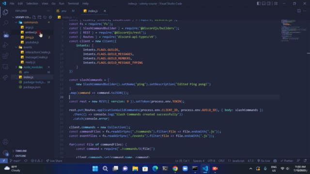Screen dimensions: 310x174
Task: Open notifications bell in status bar
Action: [305, 161]
